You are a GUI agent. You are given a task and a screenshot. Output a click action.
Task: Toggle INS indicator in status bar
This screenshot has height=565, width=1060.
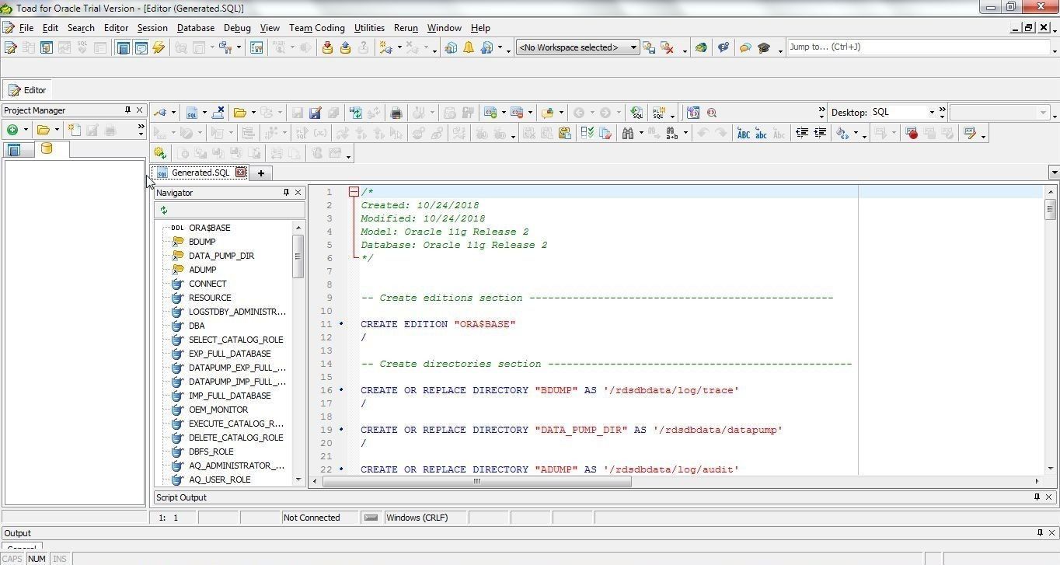[59, 559]
